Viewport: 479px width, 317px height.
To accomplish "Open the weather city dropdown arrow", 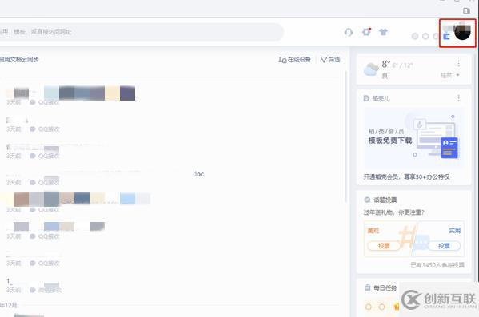I will [x=457, y=75].
